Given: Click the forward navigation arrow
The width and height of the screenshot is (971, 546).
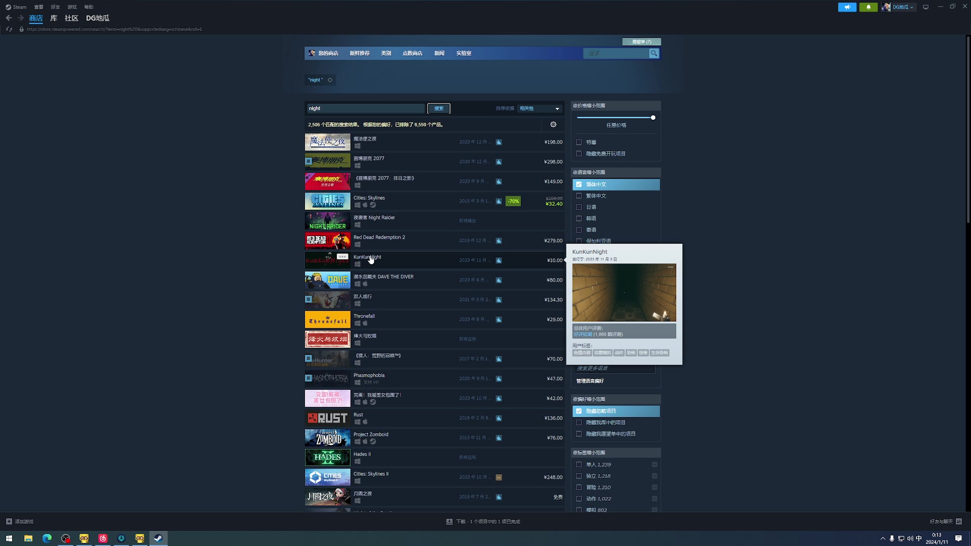Looking at the screenshot, I should (21, 18).
